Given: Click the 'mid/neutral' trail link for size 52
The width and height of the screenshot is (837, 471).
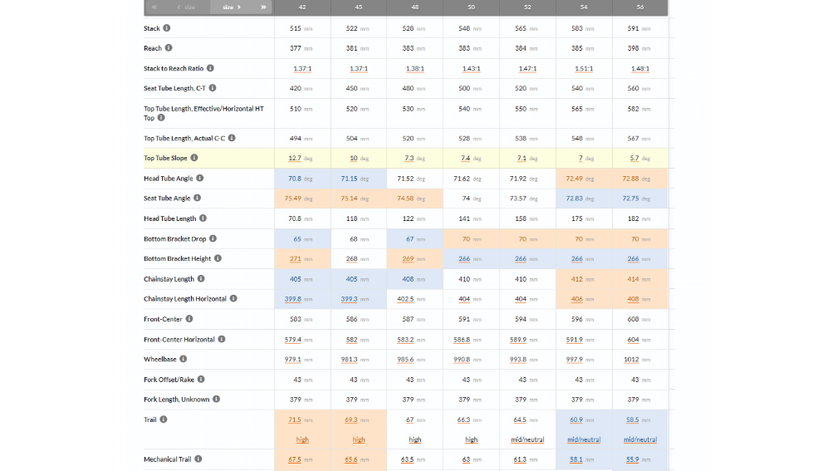Looking at the screenshot, I should pyautogui.click(x=527, y=439).
